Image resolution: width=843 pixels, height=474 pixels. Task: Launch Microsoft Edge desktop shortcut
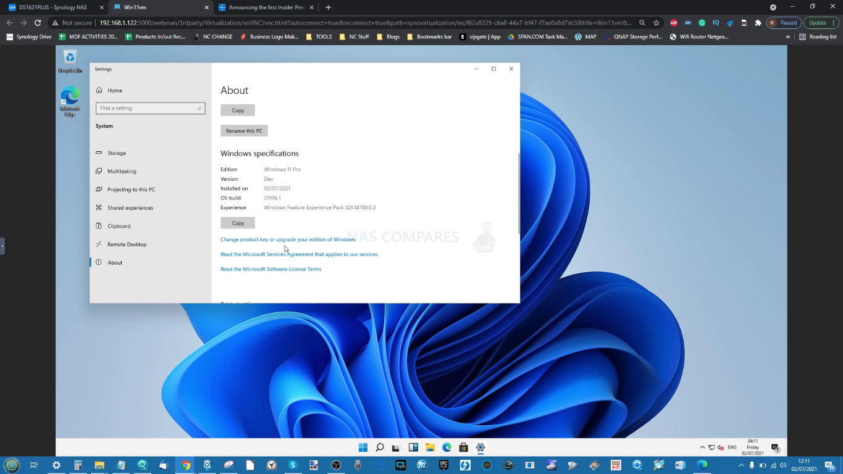(70, 102)
